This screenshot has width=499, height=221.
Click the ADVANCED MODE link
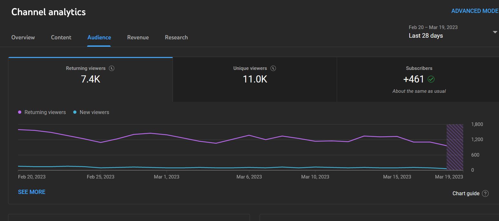tap(474, 11)
